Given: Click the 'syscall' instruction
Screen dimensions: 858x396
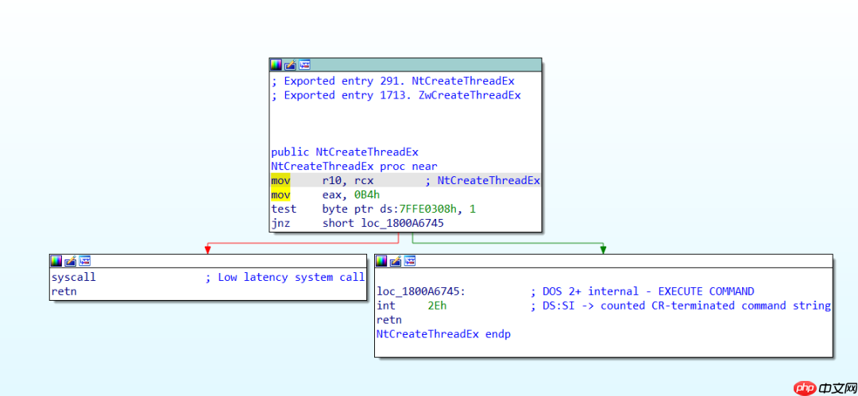Looking at the screenshot, I should (73, 277).
